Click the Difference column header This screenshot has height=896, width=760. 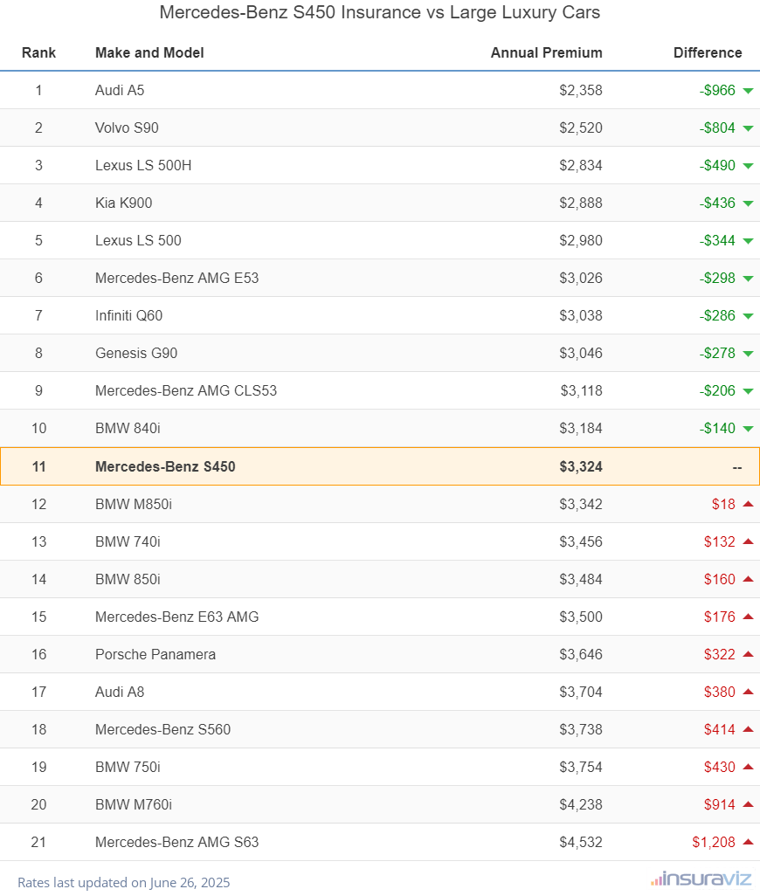[708, 52]
